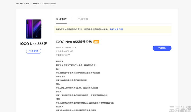The height and width of the screenshot is (112, 191).
Task: Open the 升级教程 button
Action: tap(34, 51)
